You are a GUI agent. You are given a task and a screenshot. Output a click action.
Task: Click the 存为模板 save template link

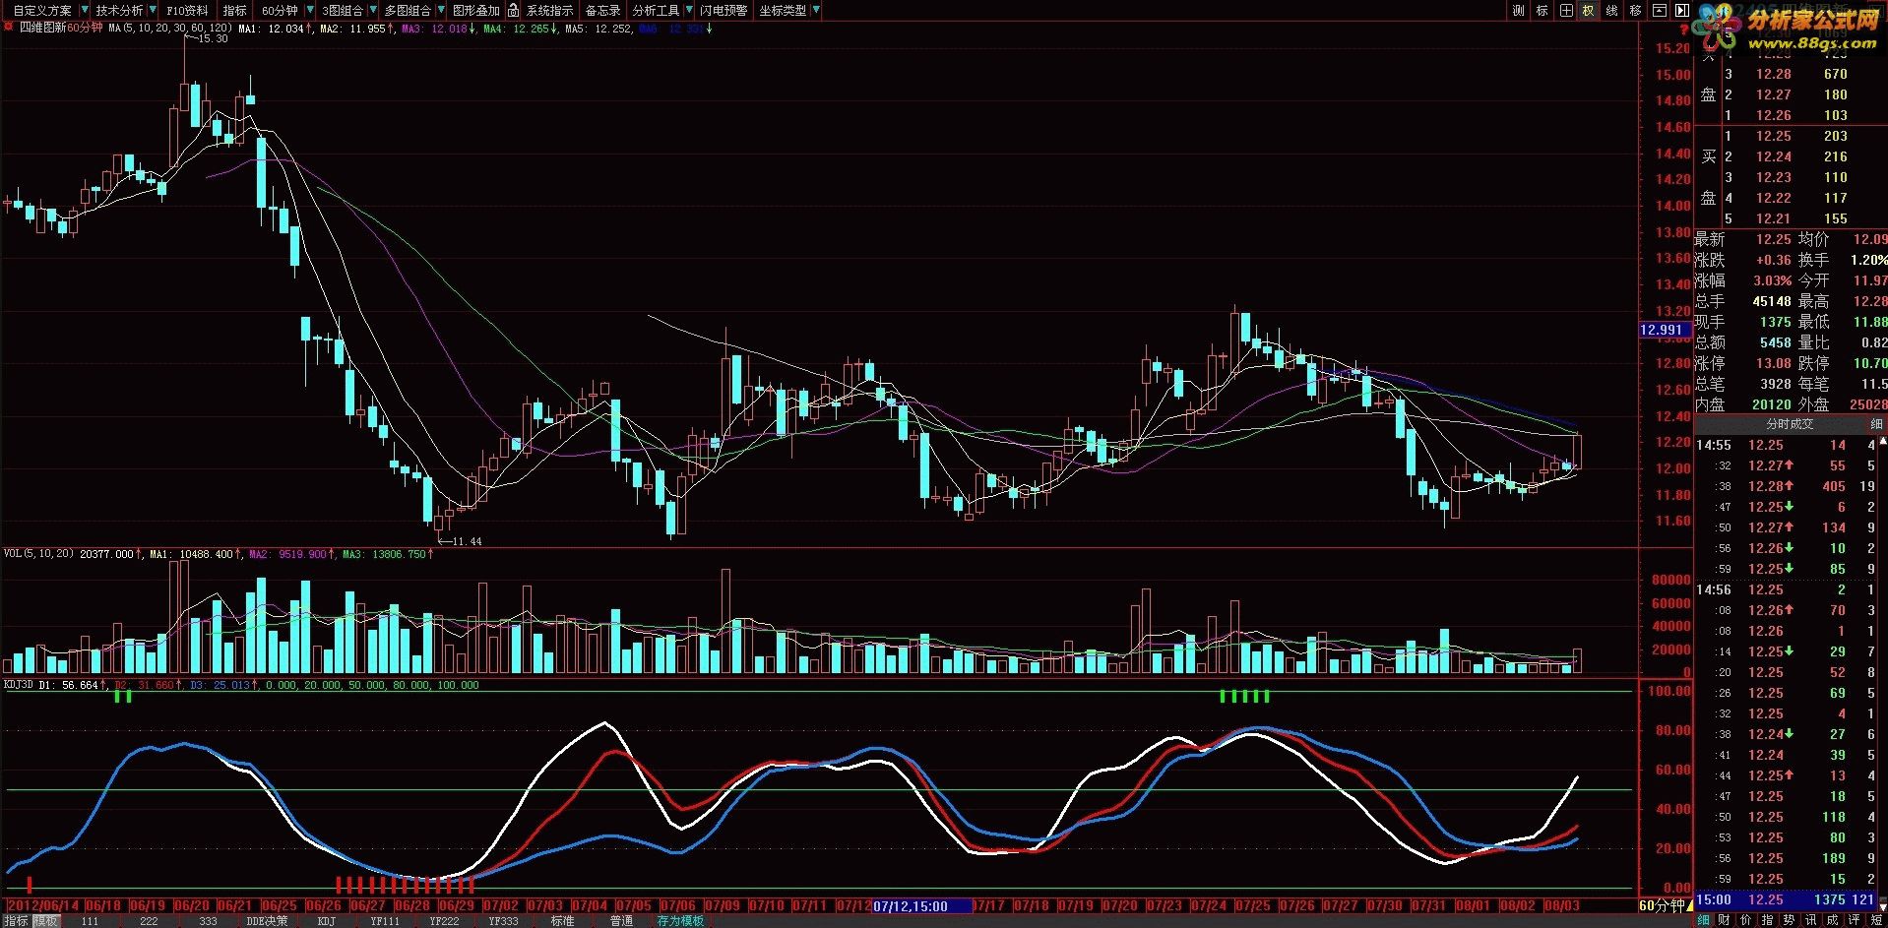(680, 921)
